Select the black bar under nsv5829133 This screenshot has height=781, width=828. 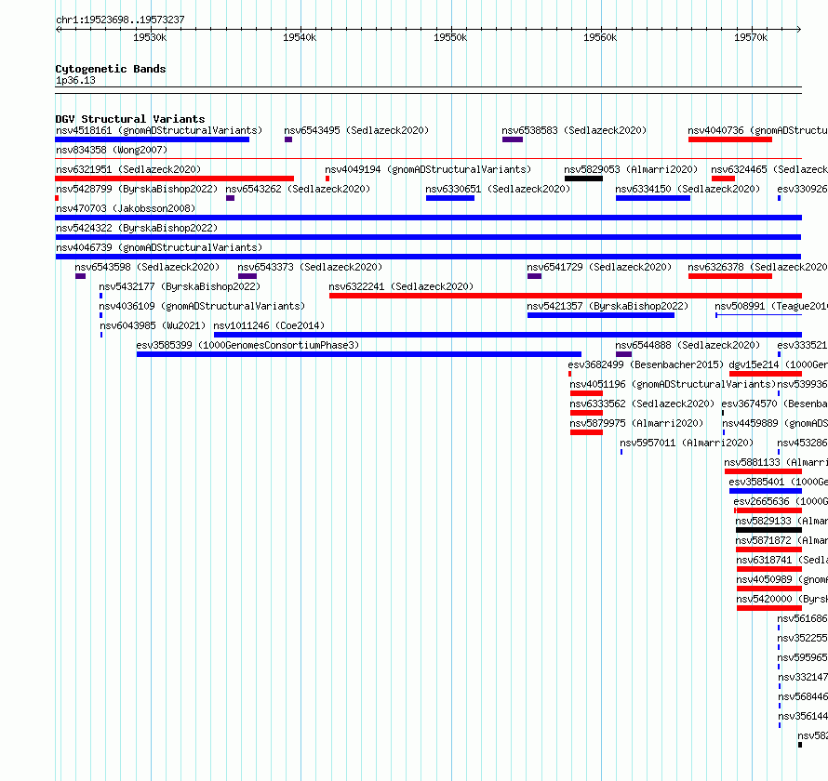point(768,530)
